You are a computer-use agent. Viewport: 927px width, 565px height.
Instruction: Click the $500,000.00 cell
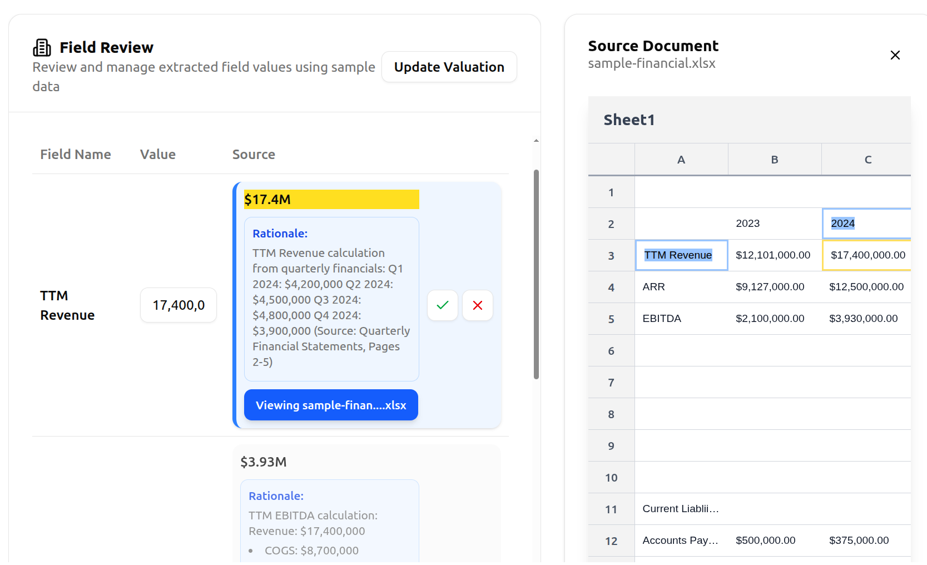tap(775, 541)
